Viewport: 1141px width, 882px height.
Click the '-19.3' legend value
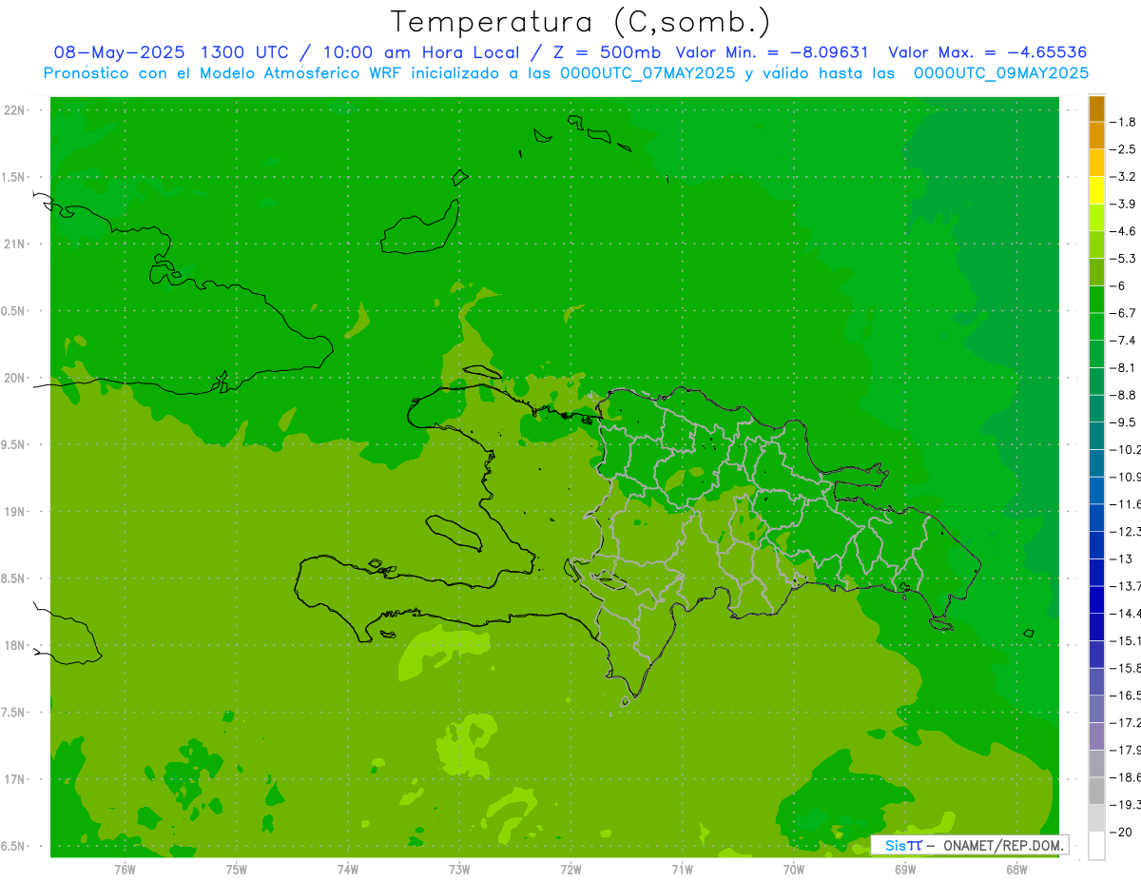pos(1127,806)
